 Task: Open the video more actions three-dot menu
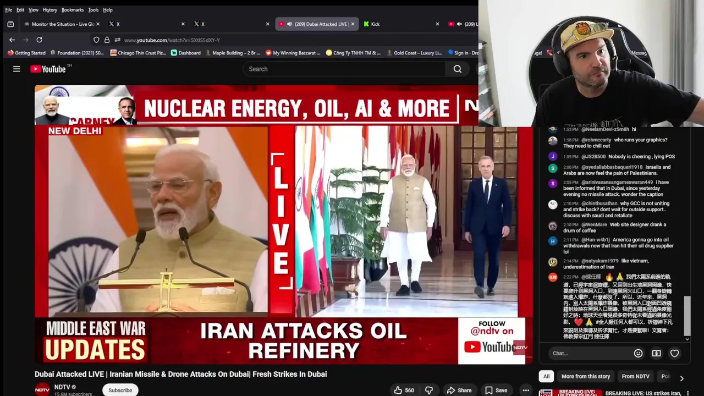(x=526, y=391)
